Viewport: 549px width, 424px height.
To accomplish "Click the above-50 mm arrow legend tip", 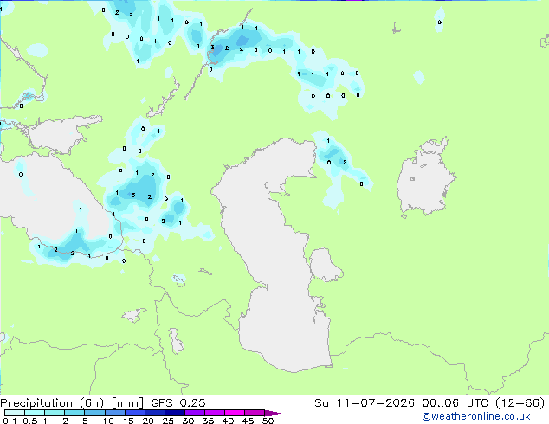I will coord(274,413).
